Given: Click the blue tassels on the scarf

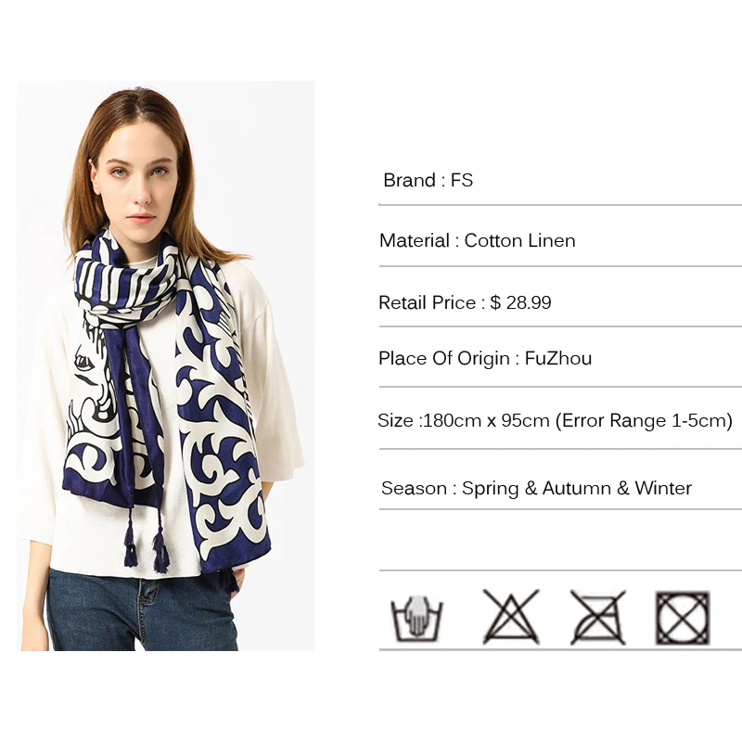Looking at the screenshot, I should [x=147, y=544].
